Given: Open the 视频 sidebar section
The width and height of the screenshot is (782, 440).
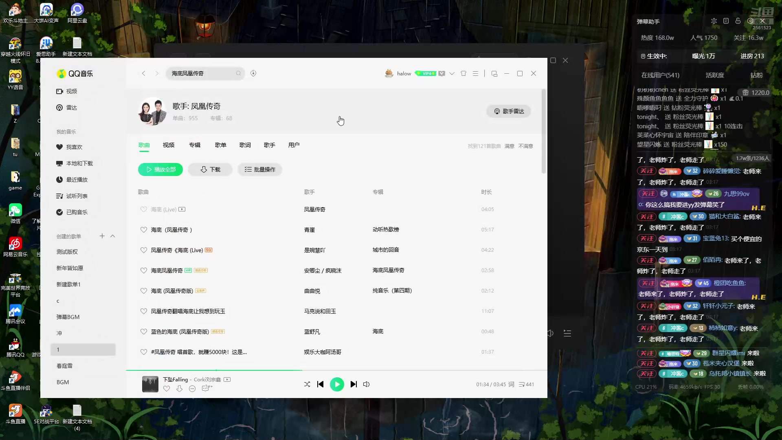Looking at the screenshot, I should point(67,91).
